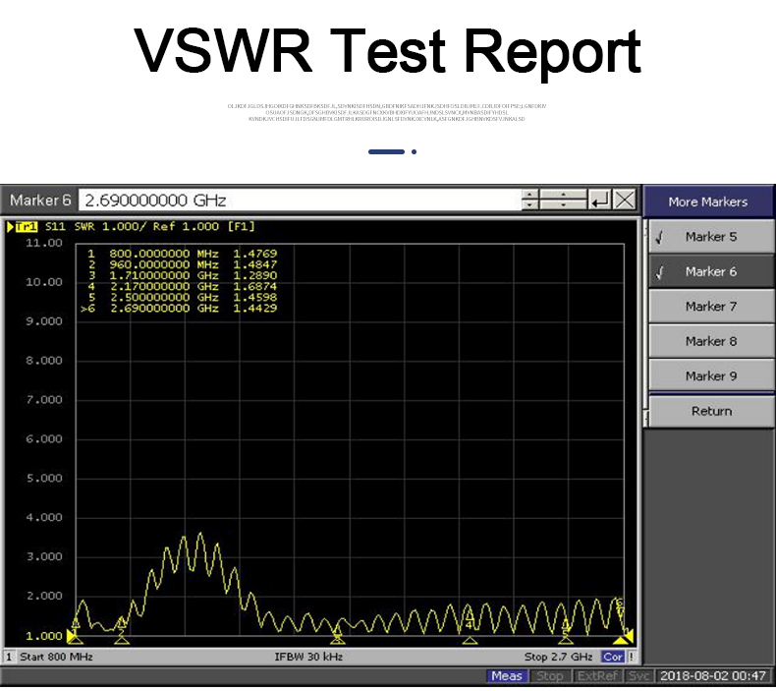Screen dimensions: 776x691
Task: Click the Meas indicator in status bar
Action: [507, 676]
